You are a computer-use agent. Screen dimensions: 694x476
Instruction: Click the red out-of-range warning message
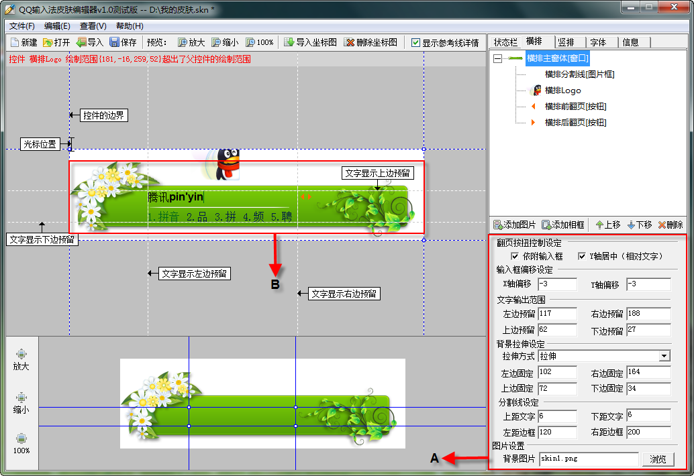point(130,59)
